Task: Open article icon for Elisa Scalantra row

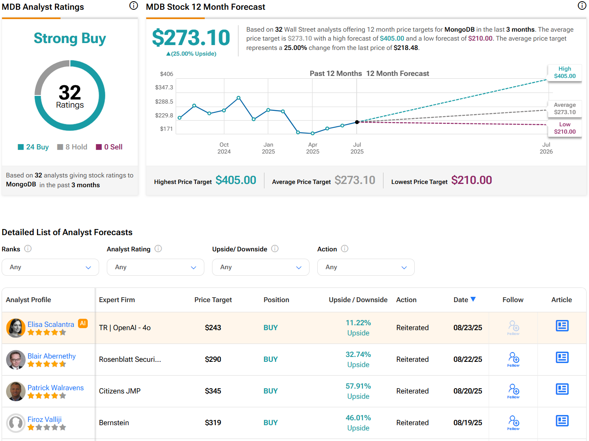Action: [562, 326]
